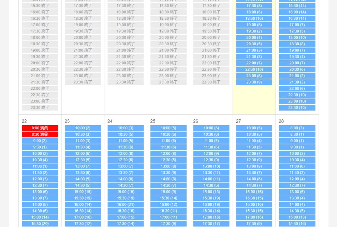Screen dimensions: 337x227
Task: Select the 10:00 (5) slot on day 25
Action: point(168,128)
